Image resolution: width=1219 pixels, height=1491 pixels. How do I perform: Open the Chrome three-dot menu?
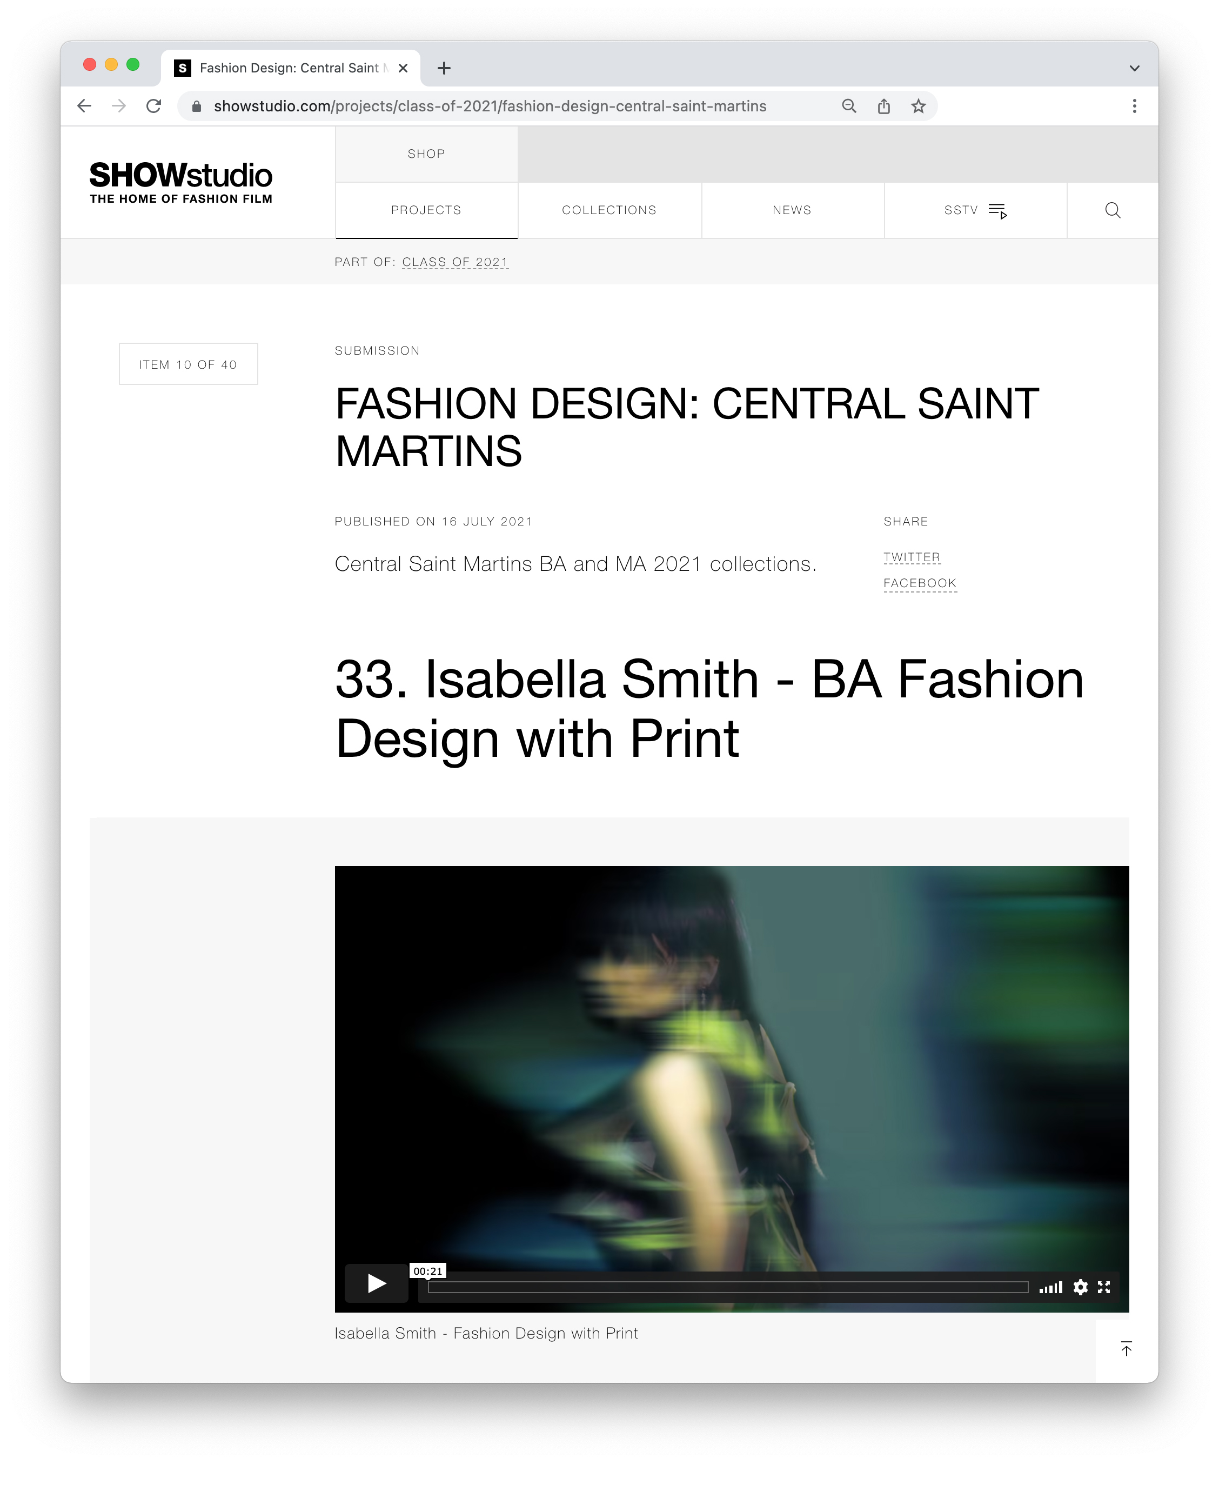pyautogui.click(x=1134, y=106)
